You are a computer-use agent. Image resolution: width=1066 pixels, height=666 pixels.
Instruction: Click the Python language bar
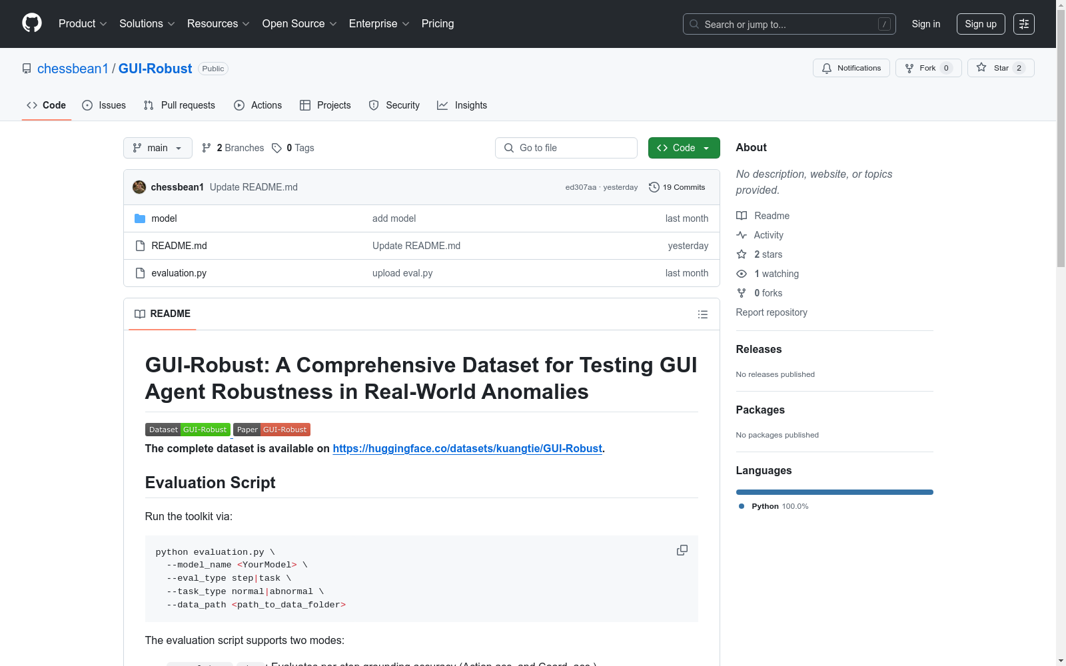coord(835,492)
